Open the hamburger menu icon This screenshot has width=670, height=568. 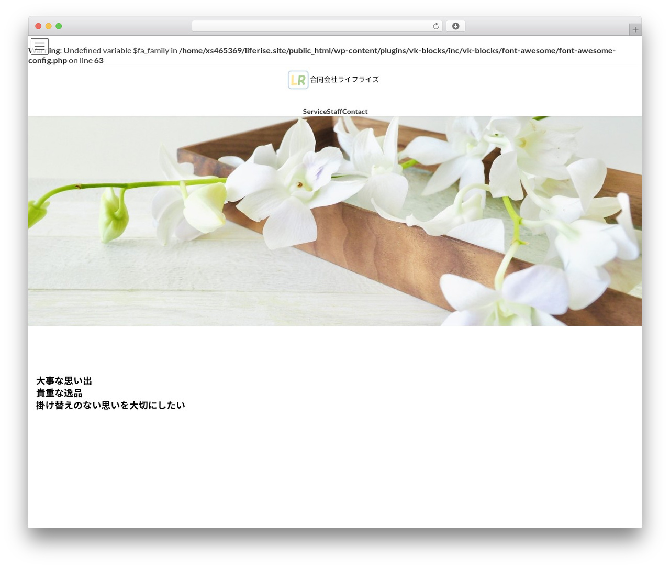click(x=40, y=47)
